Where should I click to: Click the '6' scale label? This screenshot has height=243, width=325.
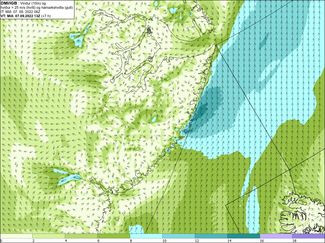tap(98, 241)
